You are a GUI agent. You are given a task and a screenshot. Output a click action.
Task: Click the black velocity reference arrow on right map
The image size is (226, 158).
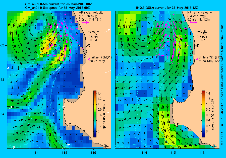[x=202, y=34]
